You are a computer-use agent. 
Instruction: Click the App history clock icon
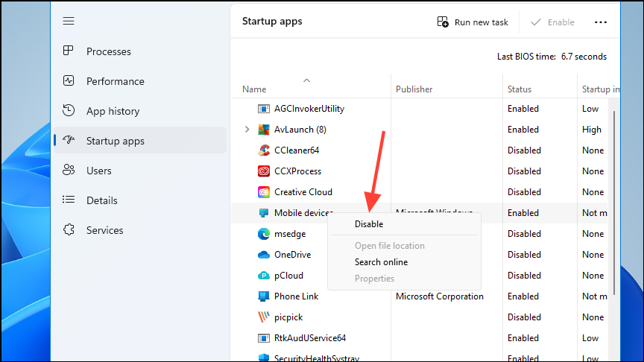coord(69,111)
